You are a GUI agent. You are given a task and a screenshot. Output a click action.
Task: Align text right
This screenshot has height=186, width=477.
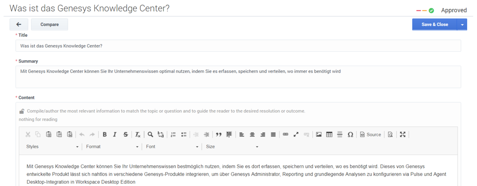[263, 135]
